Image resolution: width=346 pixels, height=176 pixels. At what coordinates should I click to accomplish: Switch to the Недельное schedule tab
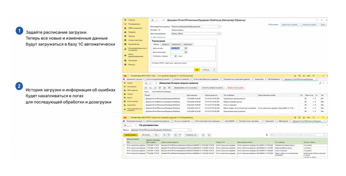pos(176,44)
